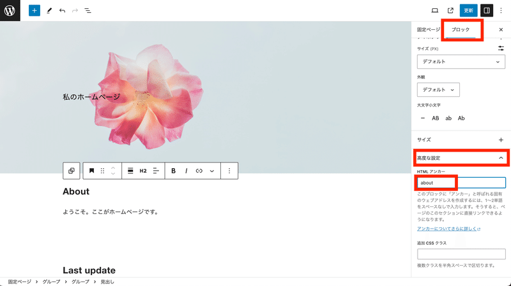Select uppercase AB letter case
Screen dimensions: 511x286
point(436,118)
